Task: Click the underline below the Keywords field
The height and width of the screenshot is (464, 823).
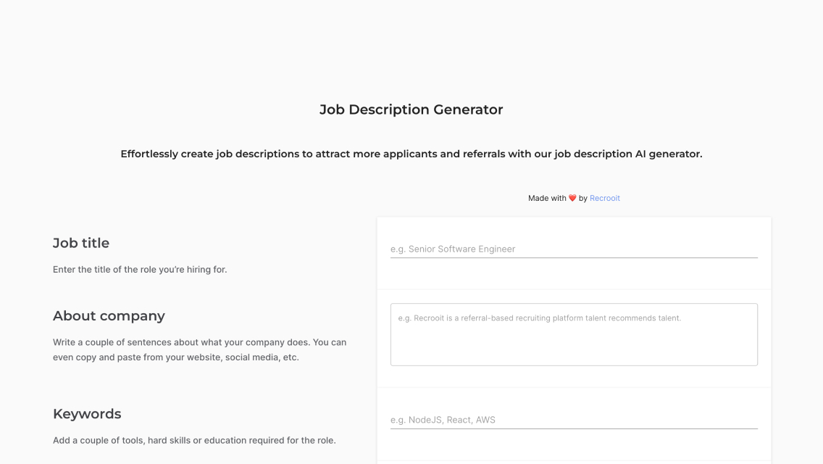Action: coord(574,428)
